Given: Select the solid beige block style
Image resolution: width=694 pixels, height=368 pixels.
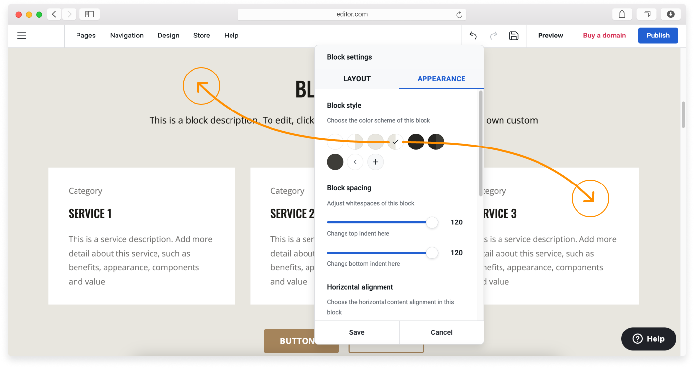Looking at the screenshot, I should pyautogui.click(x=376, y=142).
